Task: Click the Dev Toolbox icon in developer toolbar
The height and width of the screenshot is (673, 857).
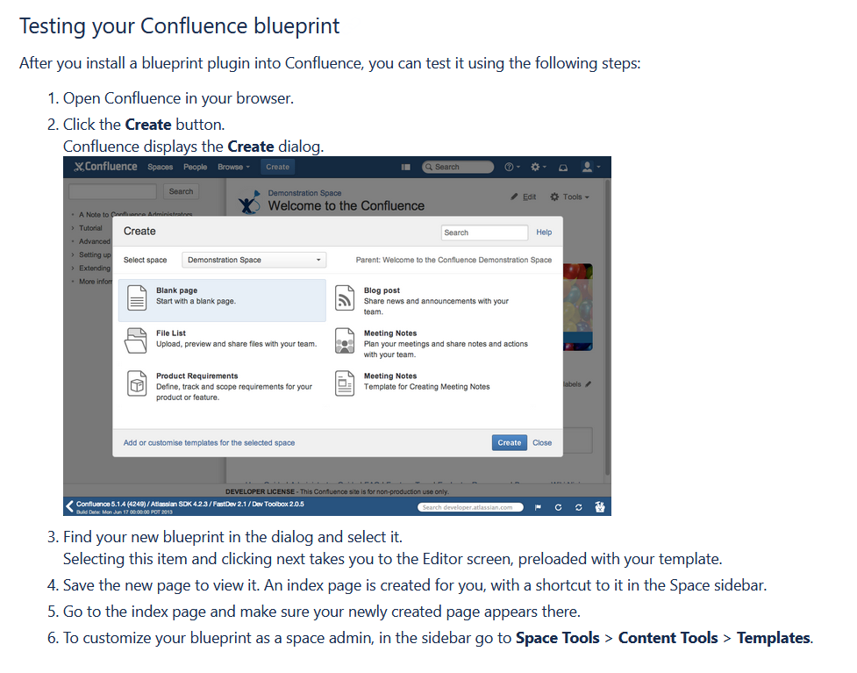Action: click(600, 507)
